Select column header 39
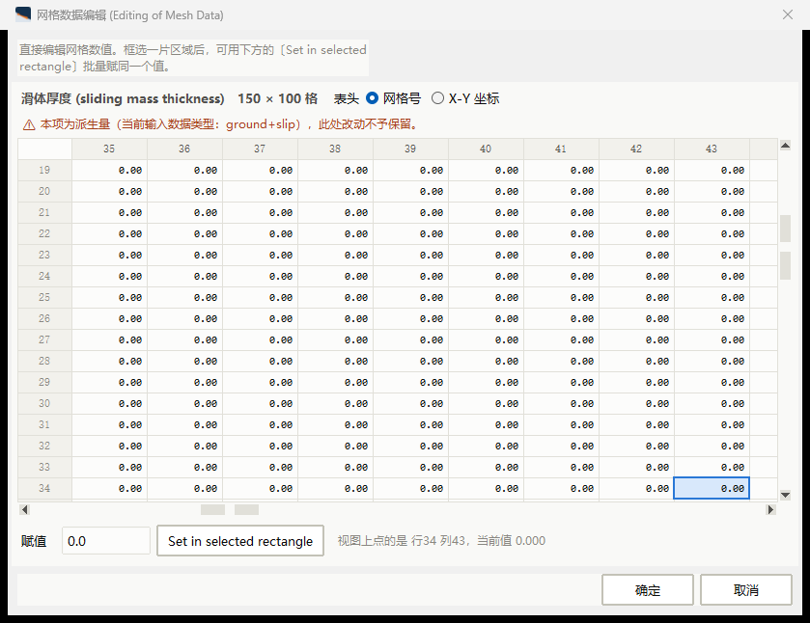810x623 pixels. tap(410, 149)
